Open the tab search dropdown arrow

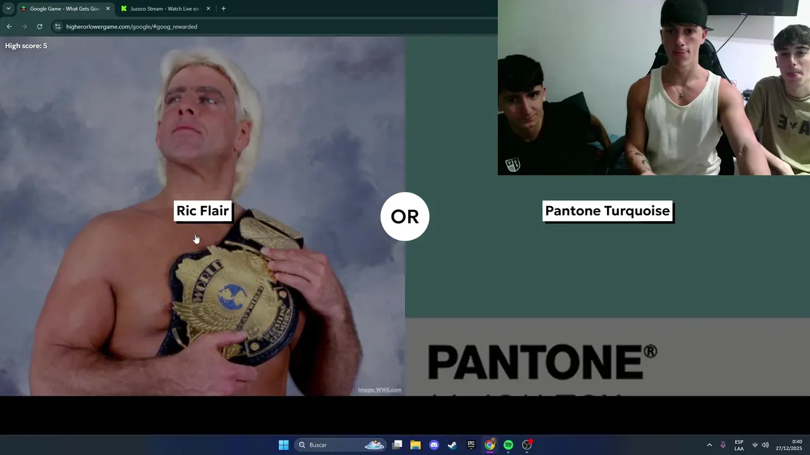(x=8, y=8)
